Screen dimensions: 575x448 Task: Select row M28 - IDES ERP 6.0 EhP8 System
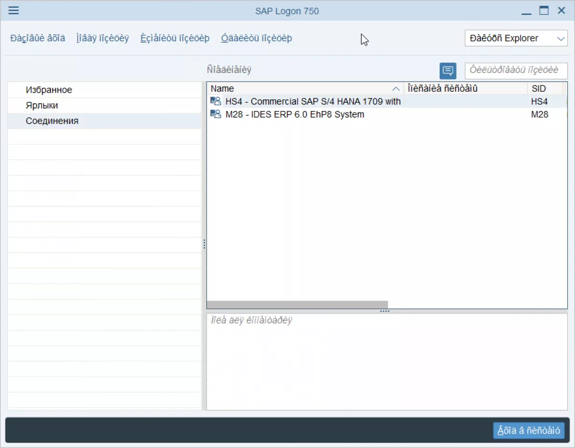[x=387, y=114]
